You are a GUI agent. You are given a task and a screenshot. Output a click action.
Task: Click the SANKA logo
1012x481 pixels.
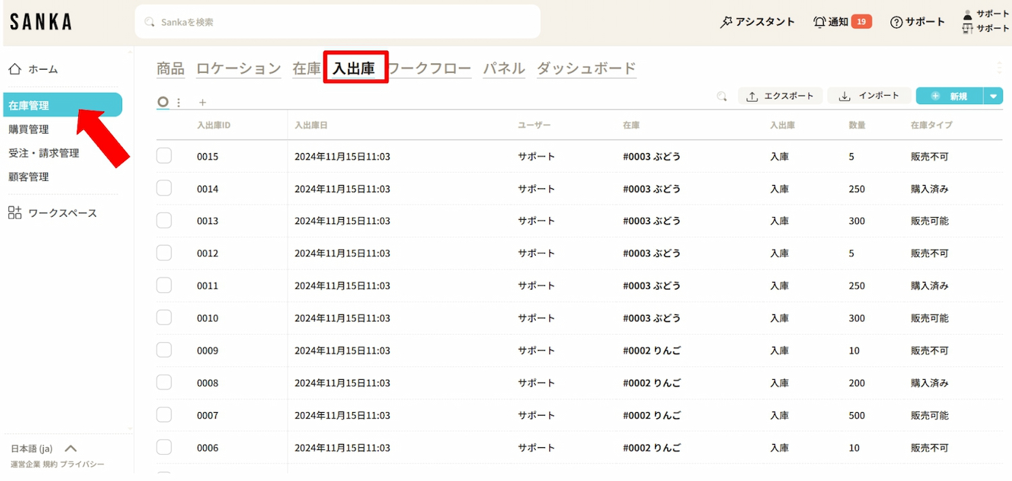(41, 22)
